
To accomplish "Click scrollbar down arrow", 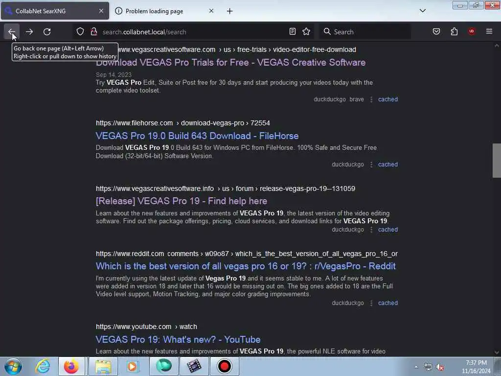I will coord(497,352).
